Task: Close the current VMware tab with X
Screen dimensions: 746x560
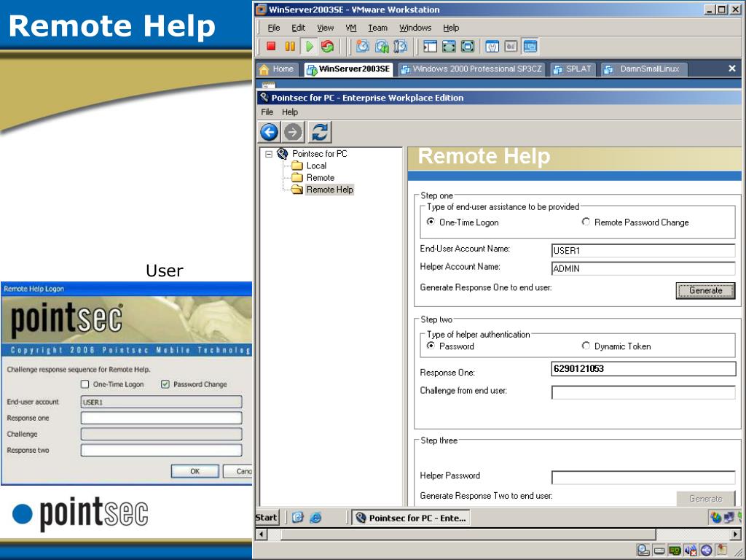Action: (732, 69)
